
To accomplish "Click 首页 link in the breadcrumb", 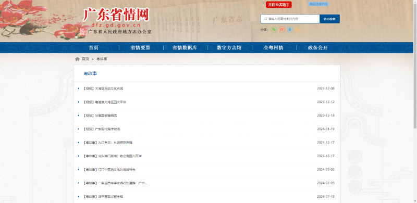I will [x=85, y=59].
